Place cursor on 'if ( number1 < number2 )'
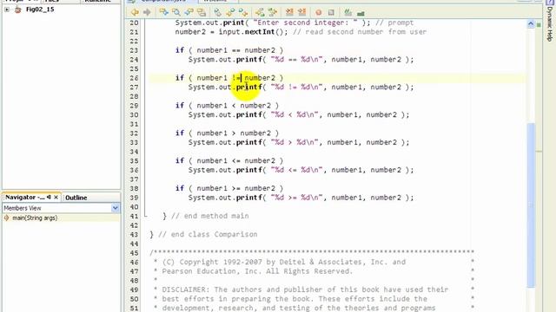 pos(227,106)
